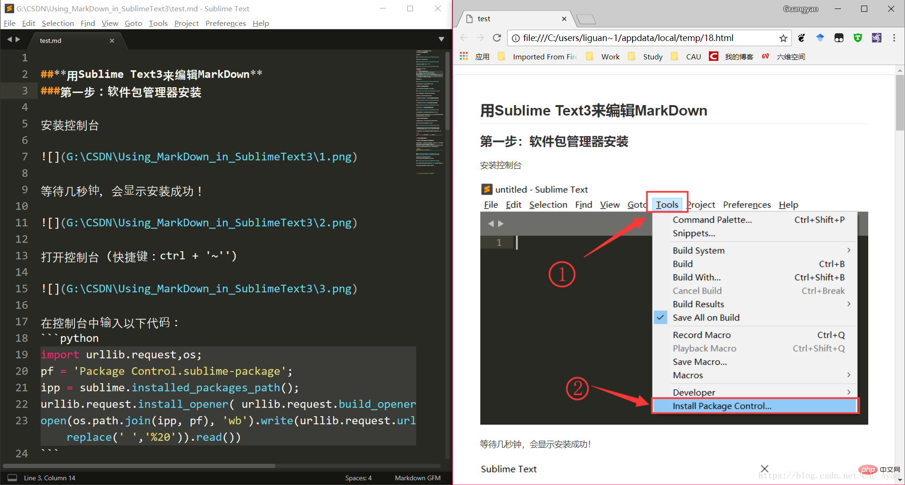Click the Evernote clipper extension icon
This screenshot has width=905, height=485.
(x=801, y=38)
